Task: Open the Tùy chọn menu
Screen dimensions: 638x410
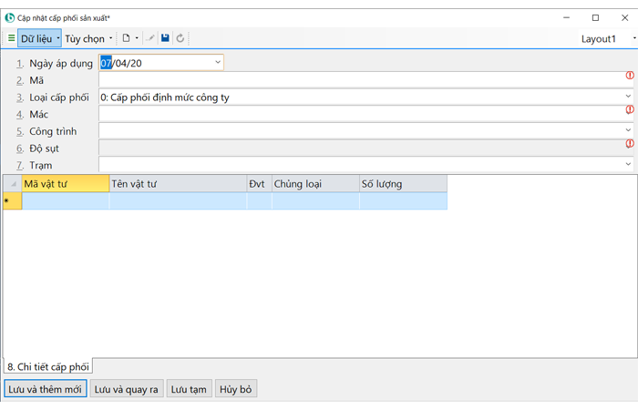Action: (86, 39)
